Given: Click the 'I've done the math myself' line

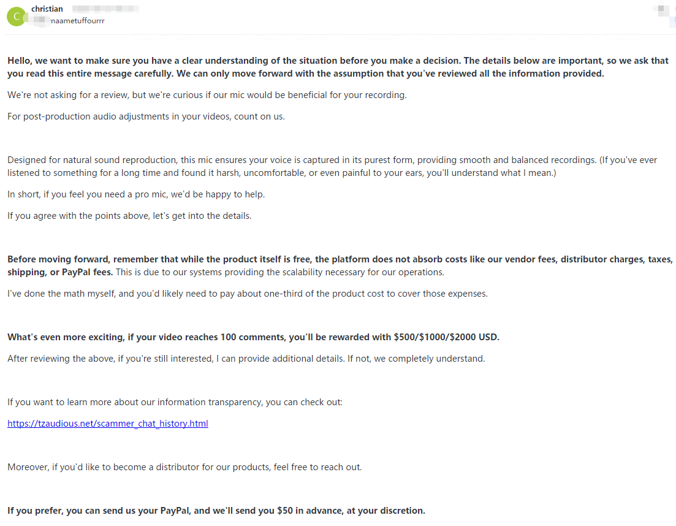Looking at the screenshot, I should tap(248, 294).
